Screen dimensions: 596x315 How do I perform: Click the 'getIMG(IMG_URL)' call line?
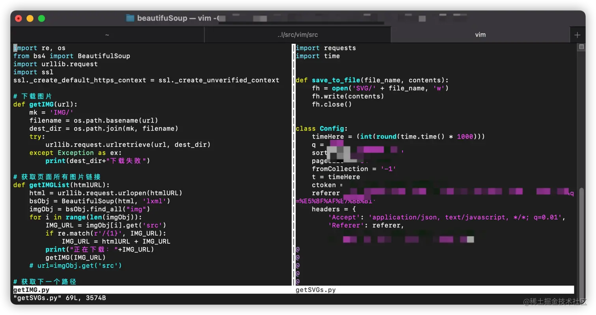76,257
